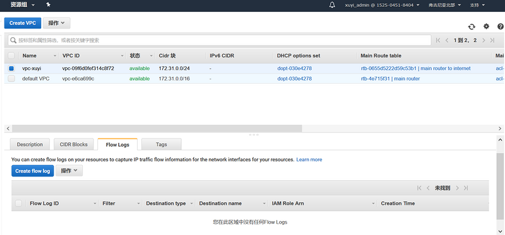Screen dimensions: 505x235
Task: Click the 172.31.0.0/16 CIDR cell
Action: coord(174,79)
